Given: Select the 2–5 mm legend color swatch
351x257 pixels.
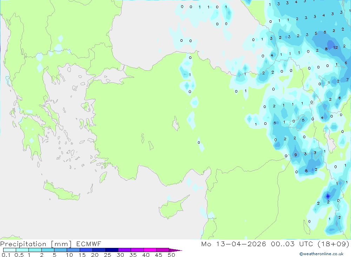Looking at the screenshot, I should click(48, 250).
